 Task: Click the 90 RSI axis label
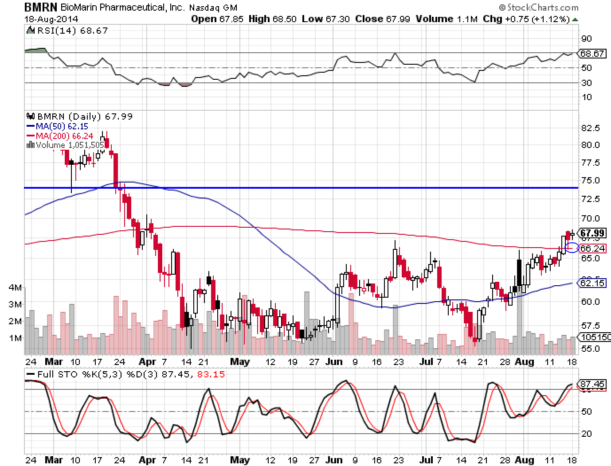587,39
